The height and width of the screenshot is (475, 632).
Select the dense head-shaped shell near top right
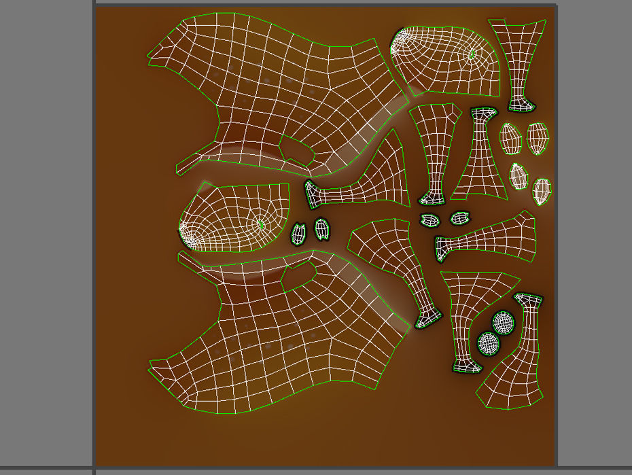click(x=445, y=61)
